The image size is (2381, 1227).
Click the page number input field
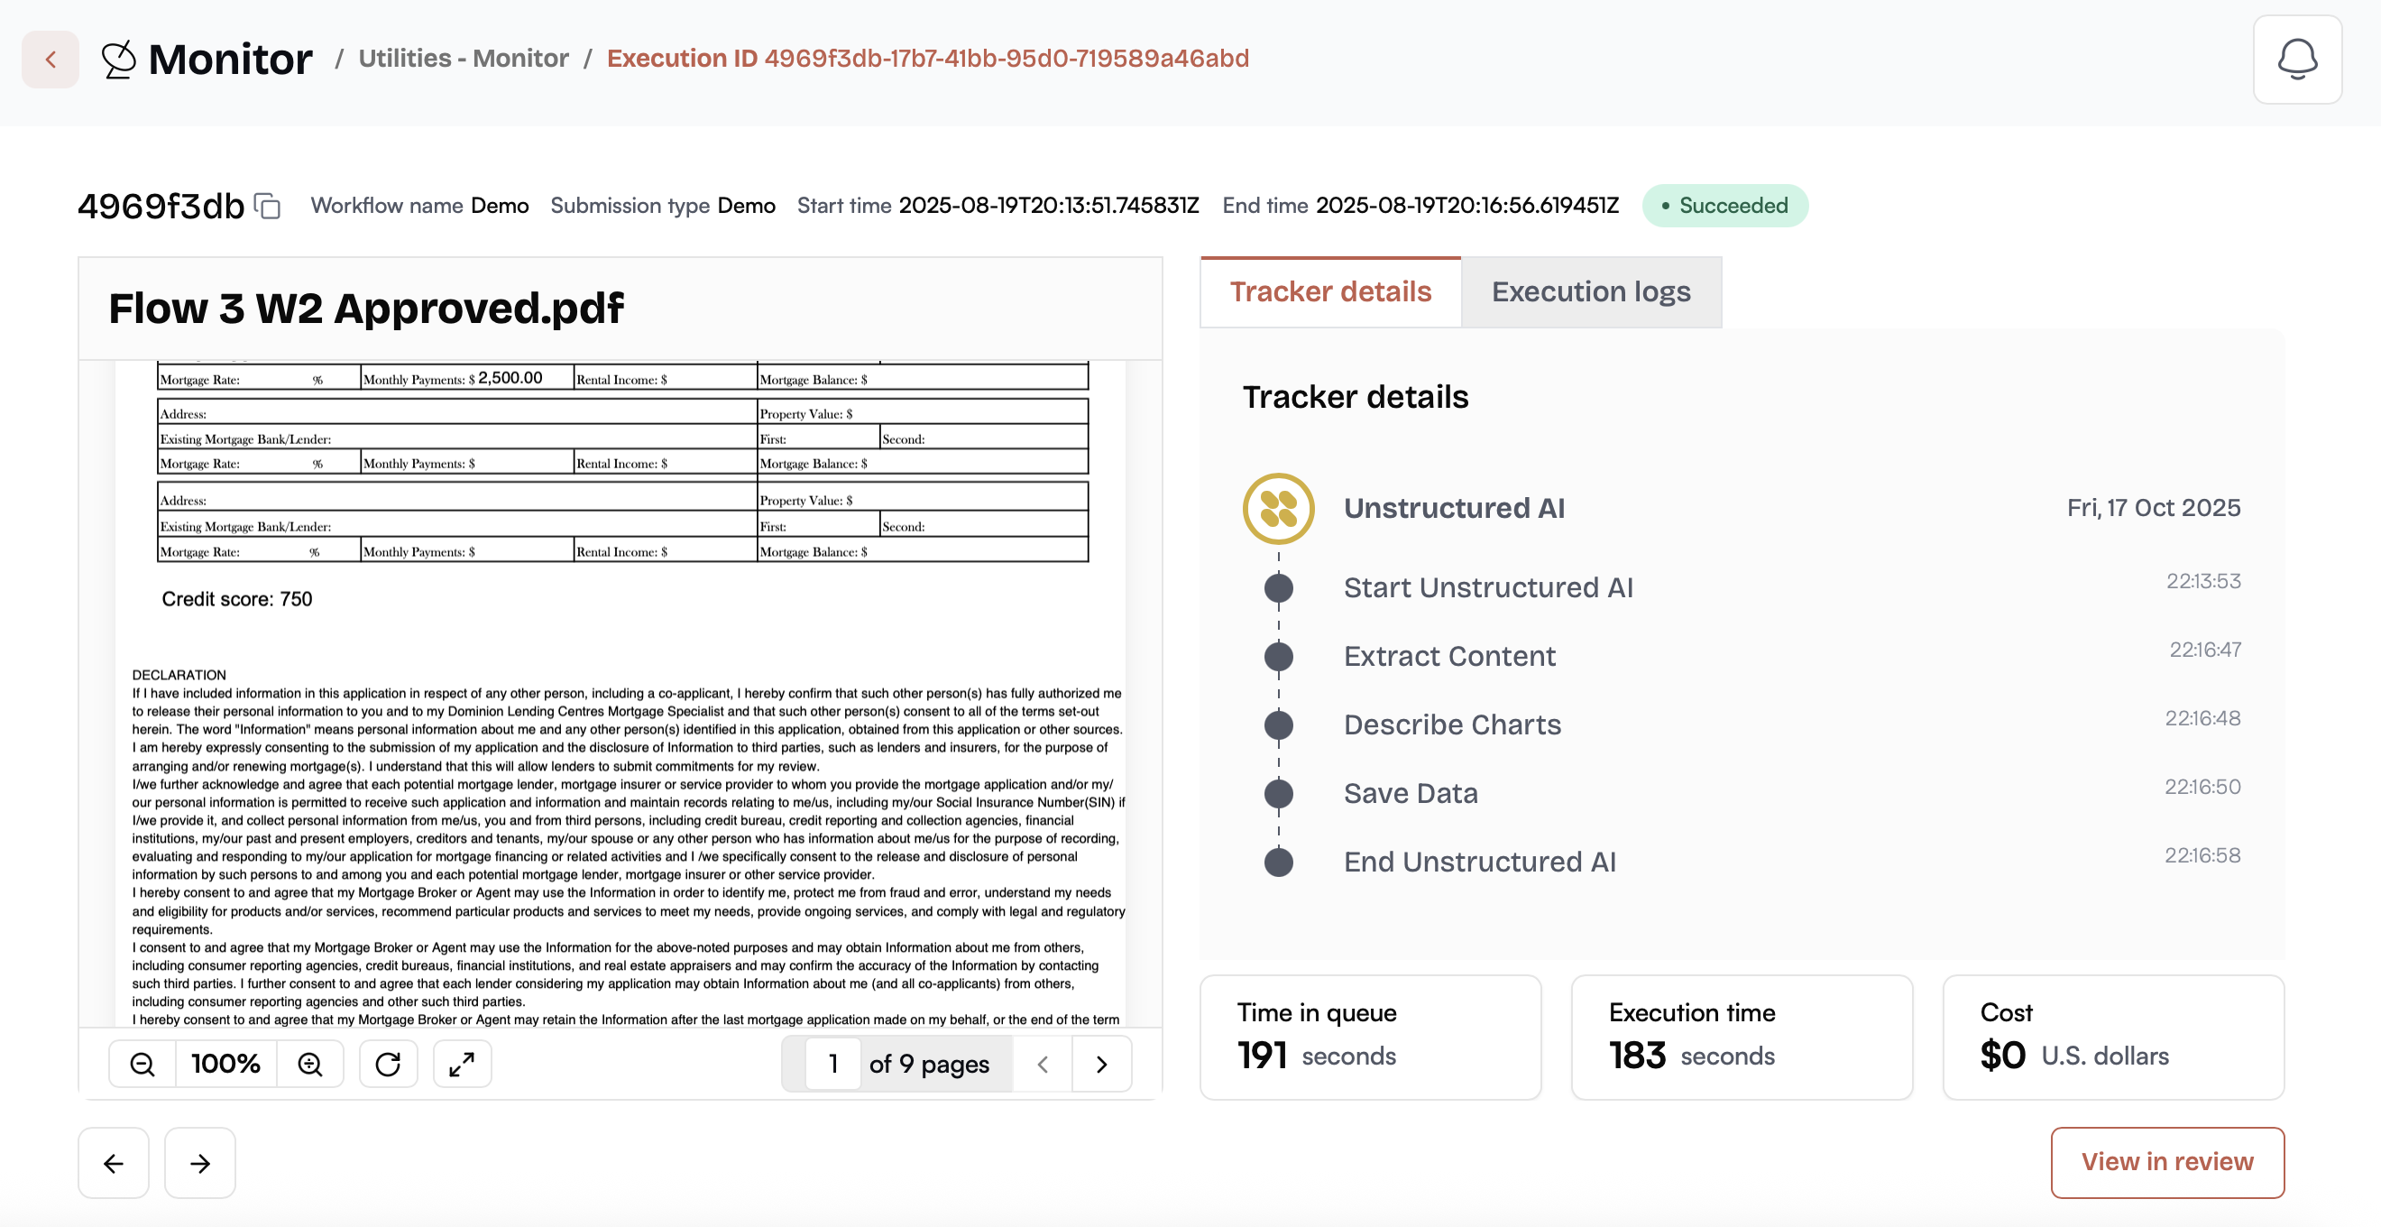[x=832, y=1065]
